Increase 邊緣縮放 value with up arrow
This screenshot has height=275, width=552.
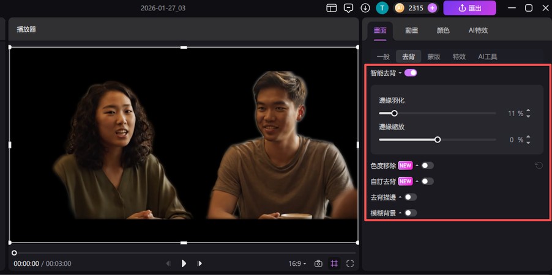528,137
